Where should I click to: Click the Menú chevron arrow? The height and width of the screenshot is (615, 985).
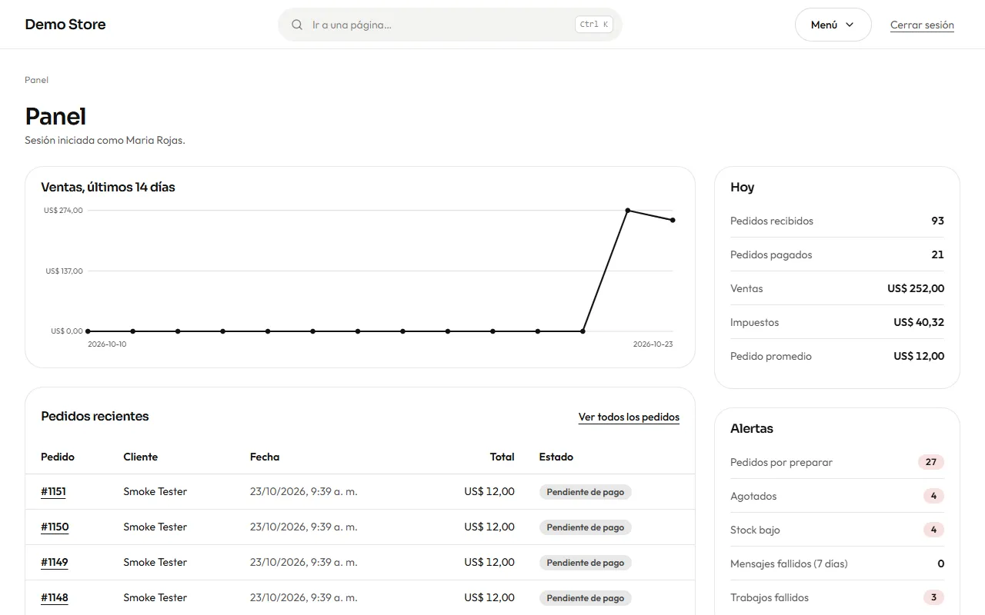click(850, 25)
